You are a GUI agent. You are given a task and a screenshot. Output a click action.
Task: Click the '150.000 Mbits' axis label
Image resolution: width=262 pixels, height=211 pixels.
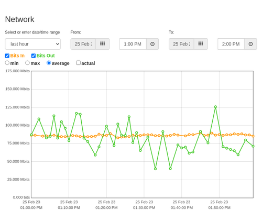[17, 89]
